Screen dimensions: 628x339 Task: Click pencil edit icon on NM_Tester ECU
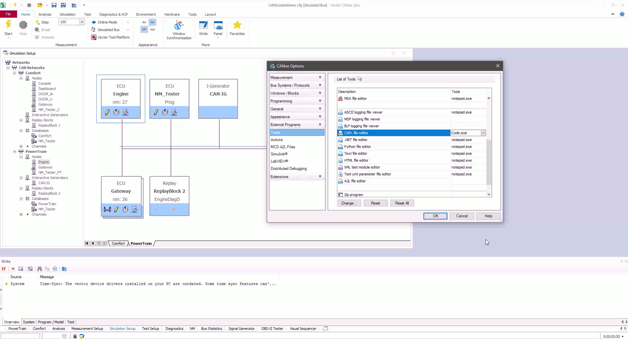pos(156,112)
